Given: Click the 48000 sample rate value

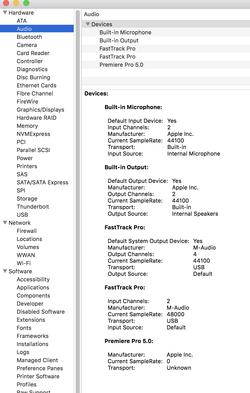Looking at the screenshot, I should [x=176, y=314].
